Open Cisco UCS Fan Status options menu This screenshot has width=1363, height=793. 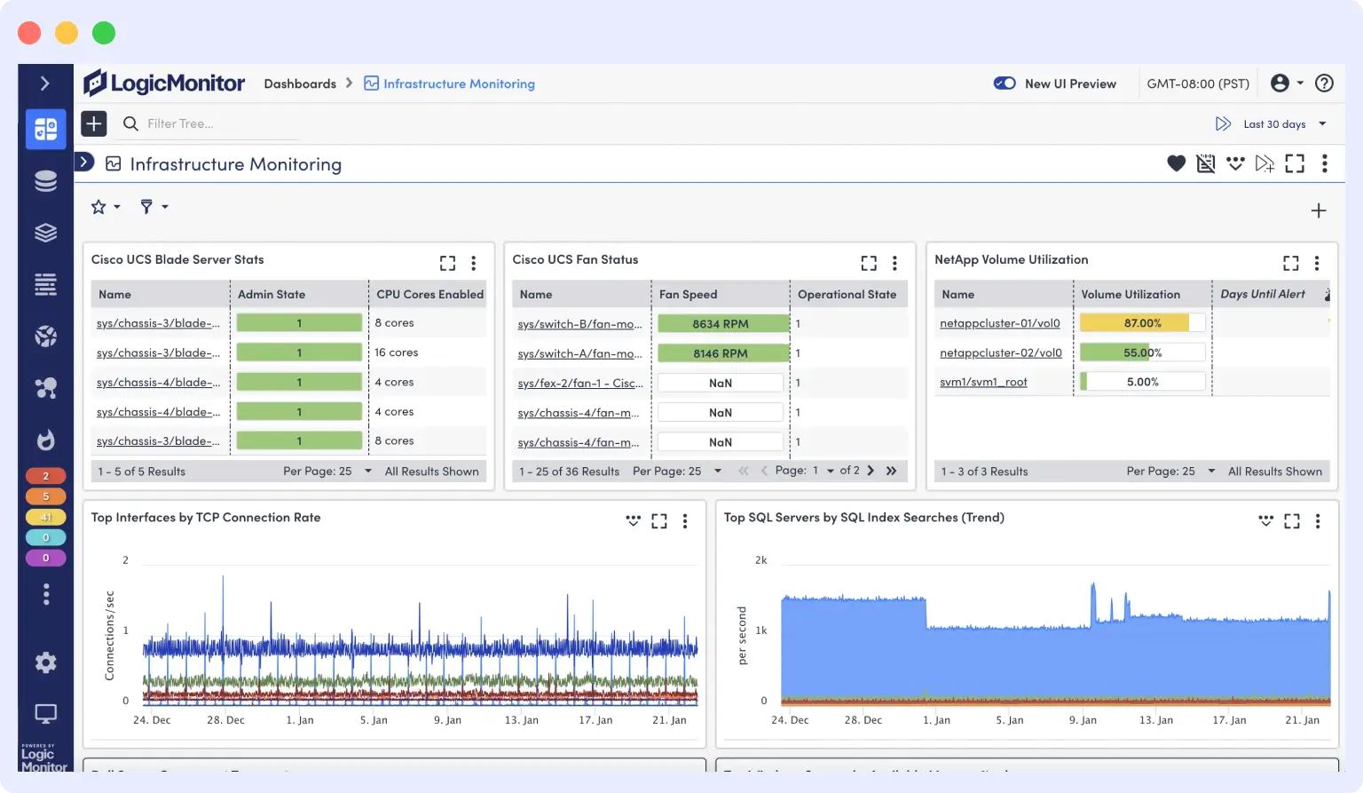894,263
